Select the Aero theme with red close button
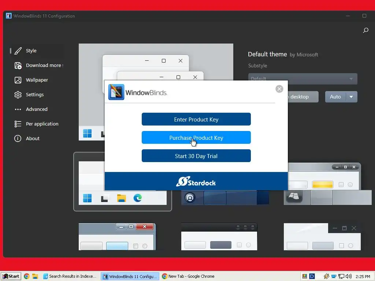This screenshot has height=281, width=375. (x=117, y=237)
